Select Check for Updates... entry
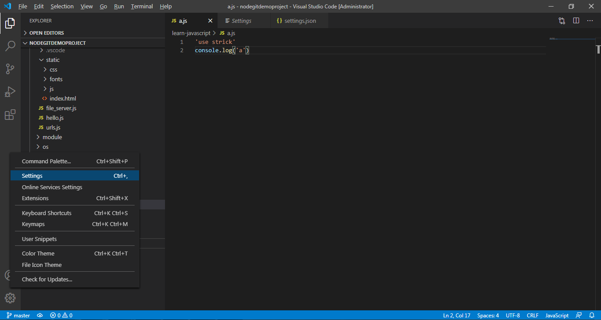601x320 pixels. [x=75, y=279]
